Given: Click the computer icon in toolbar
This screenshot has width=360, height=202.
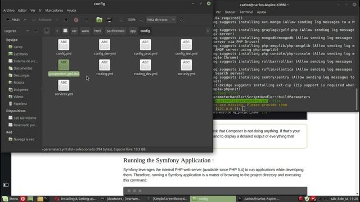Looking at the screenshot, I should point(109,20).
